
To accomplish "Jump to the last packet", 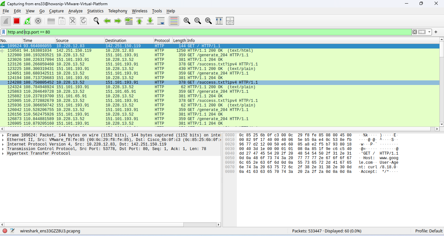I will tap(150, 21).
